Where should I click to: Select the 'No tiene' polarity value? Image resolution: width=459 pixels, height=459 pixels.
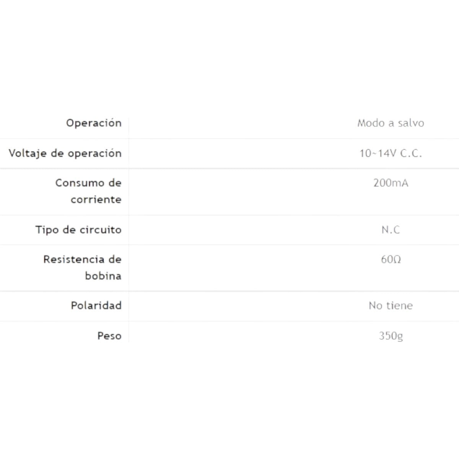tap(391, 306)
